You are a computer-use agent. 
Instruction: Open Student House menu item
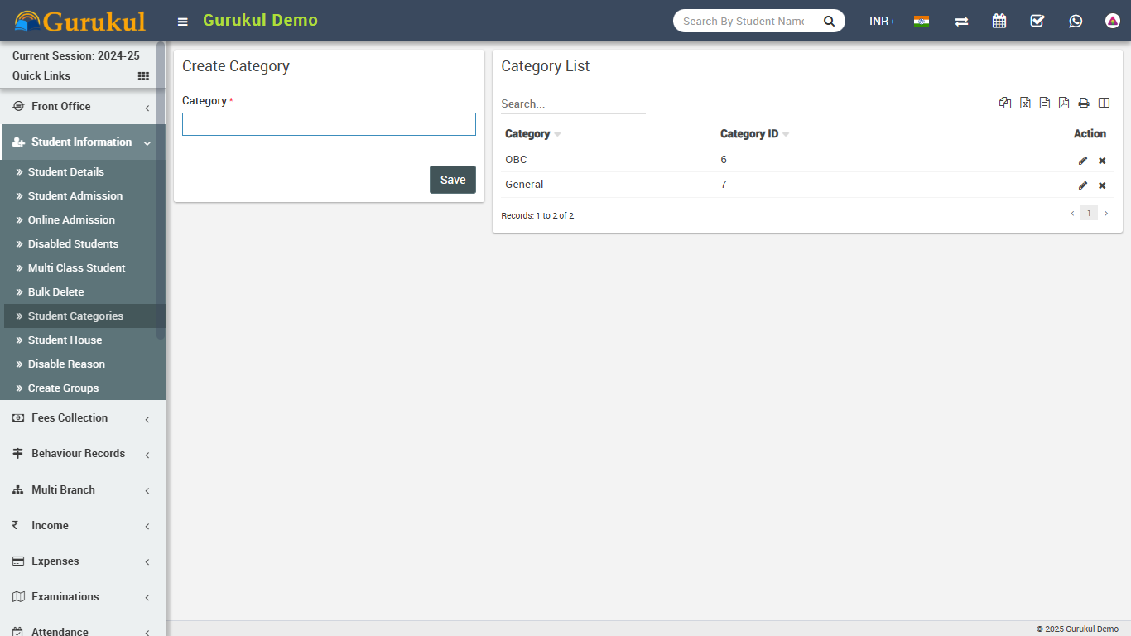pyautogui.click(x=65, y=340)
